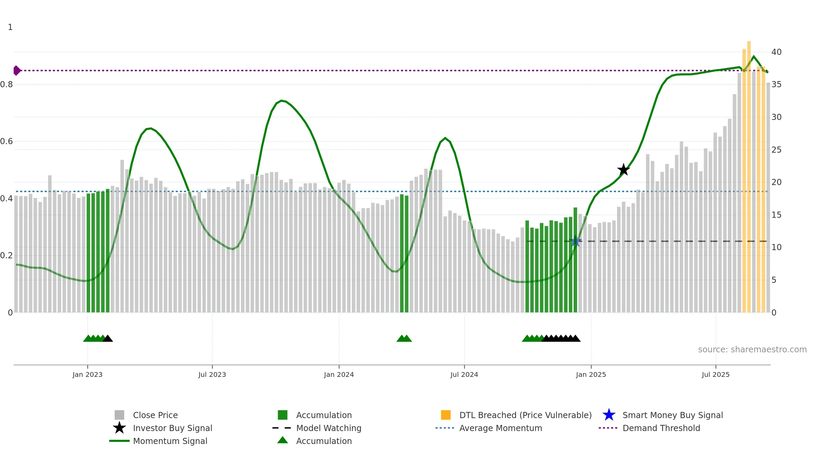819x460 pixels.
Task: Click the purple diamond Demand Threshold marker
Action: pyautogui.click(x=17, y=71)
